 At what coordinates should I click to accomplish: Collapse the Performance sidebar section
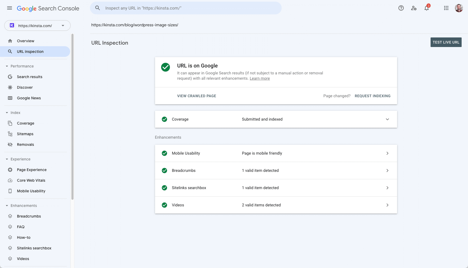pyautogui.click(x=7, y=66)
